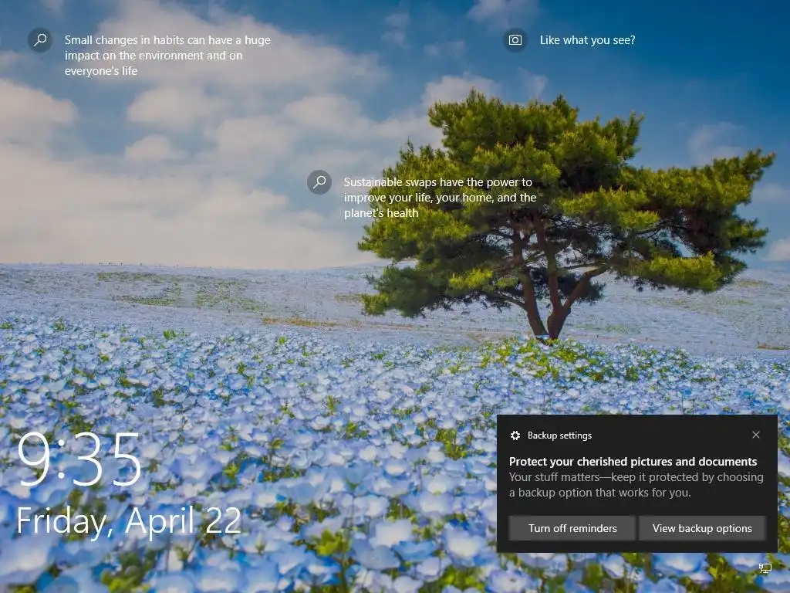Image resolution: width=790 pixels, height=593 pixels.
Task: Select View backup options
Action: click(702, 528)
